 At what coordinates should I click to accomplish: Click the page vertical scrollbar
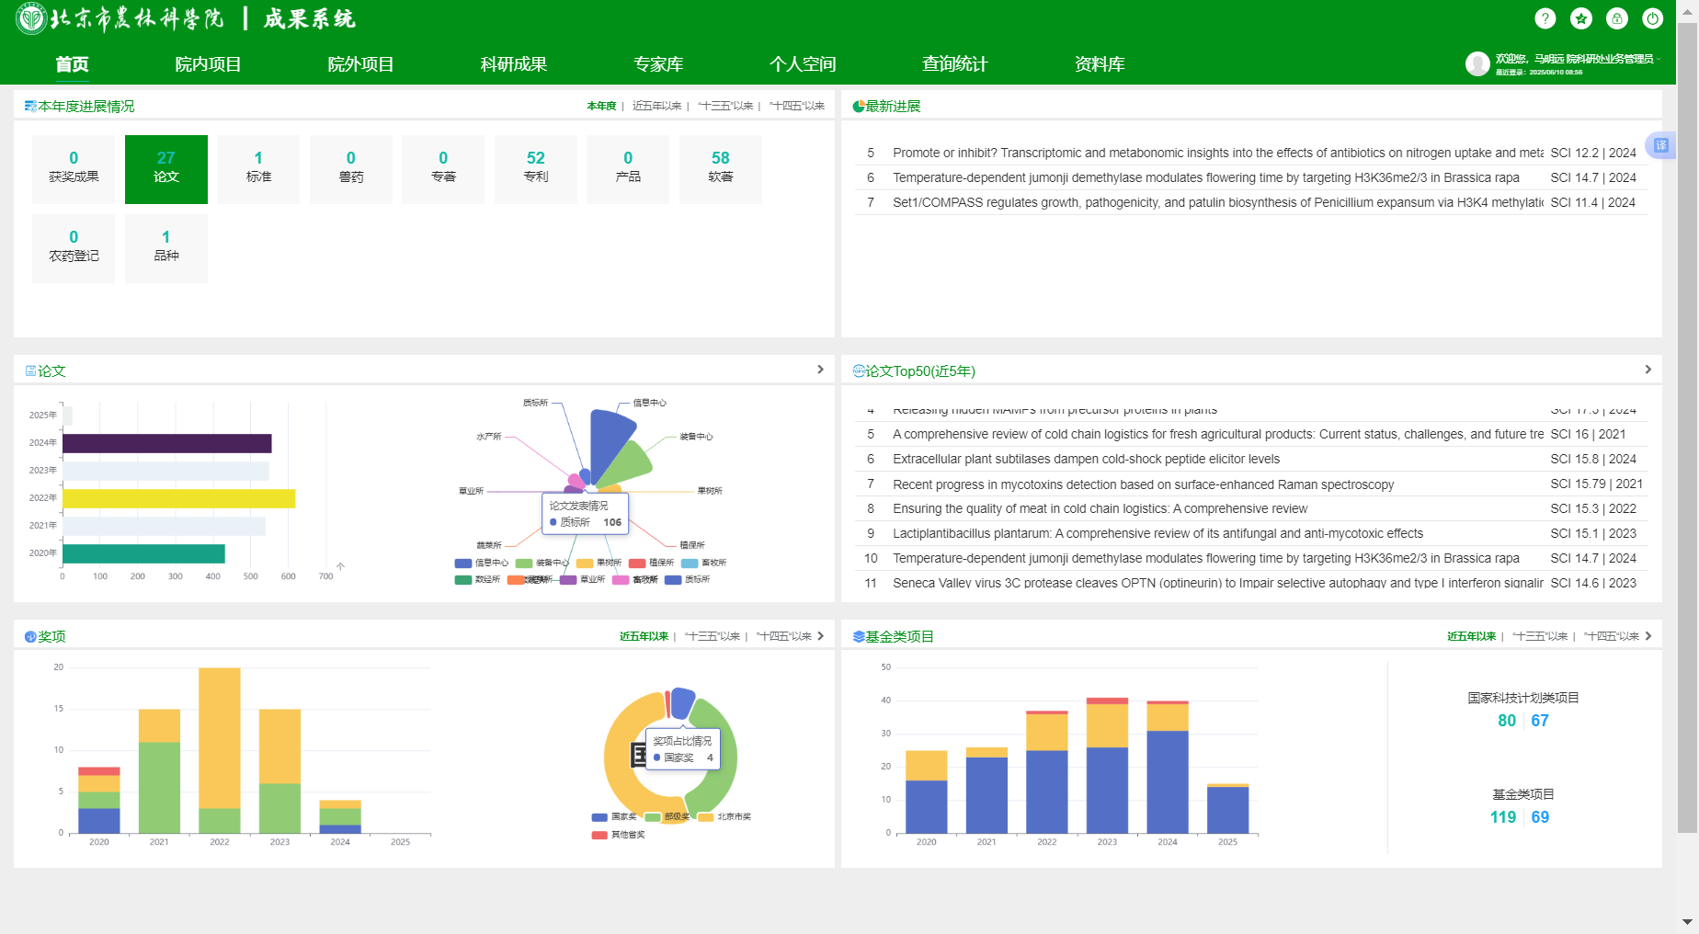pyautogui.click(x=1687, y=423)
